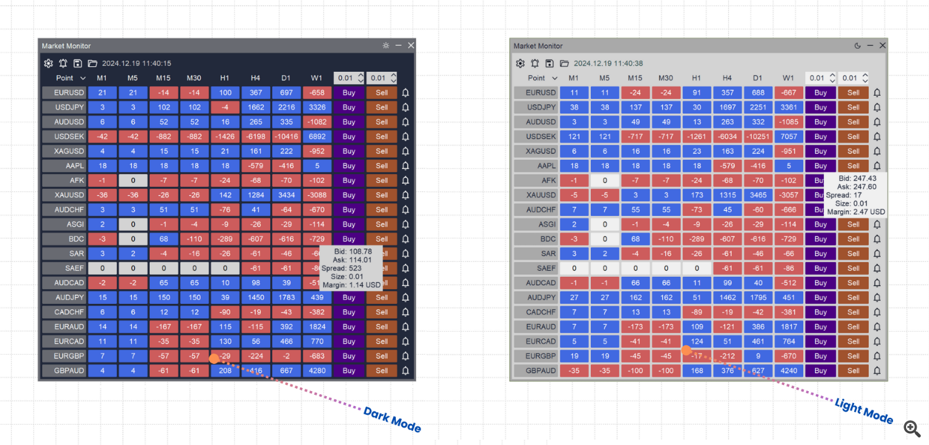Toggle AUDCAD alert bell in light window
This screenshot has width=929, height=445.
(x=878, y=283)
